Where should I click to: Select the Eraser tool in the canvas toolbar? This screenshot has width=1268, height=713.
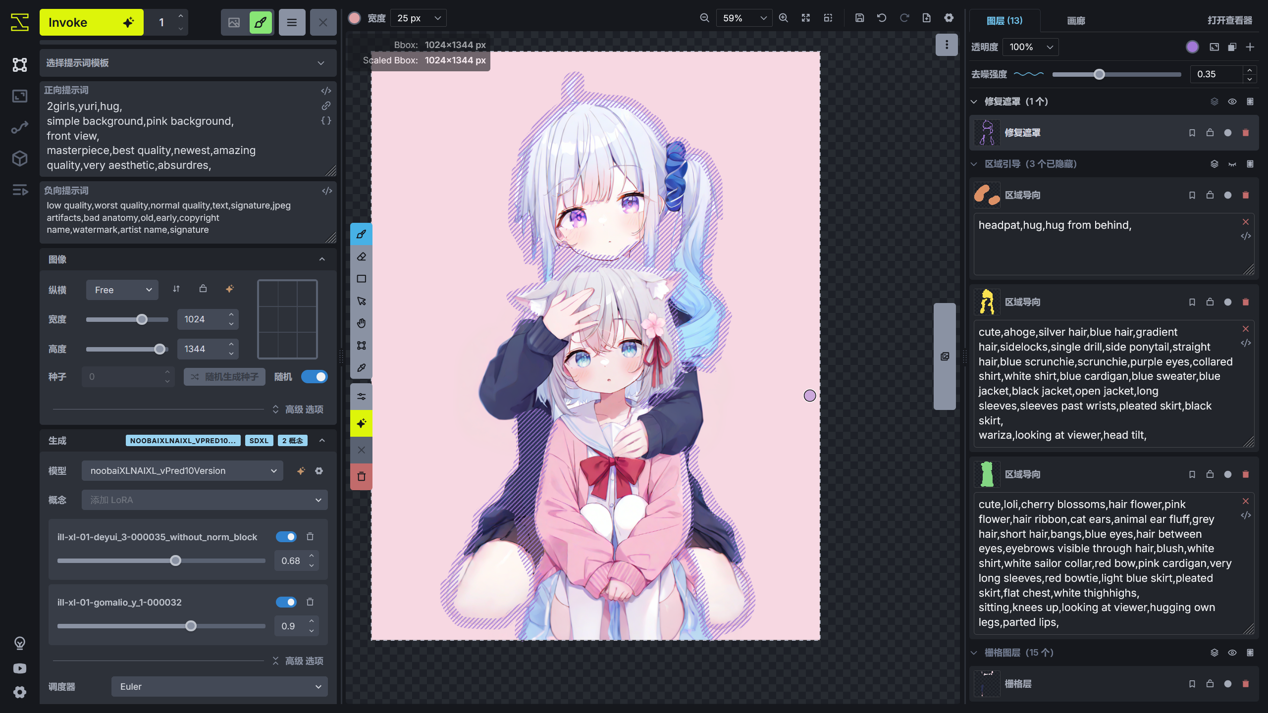[361, 256]
